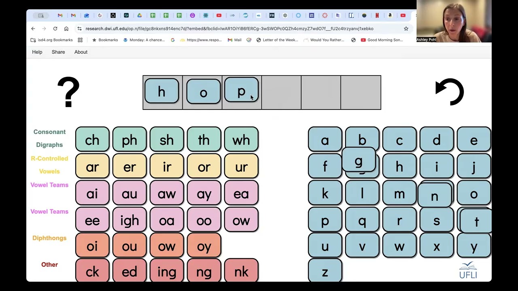This screenshot has height=291, width=518.
Task: Select the 'aw' vowel team tile
Action: pos(167,193)
